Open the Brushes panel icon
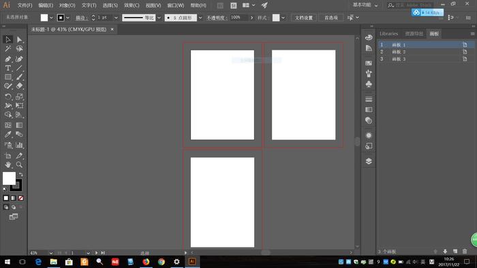 [x=369, y=73]
